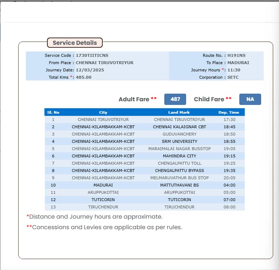Click the service code 1730TIITICNS value

(92, 55)
